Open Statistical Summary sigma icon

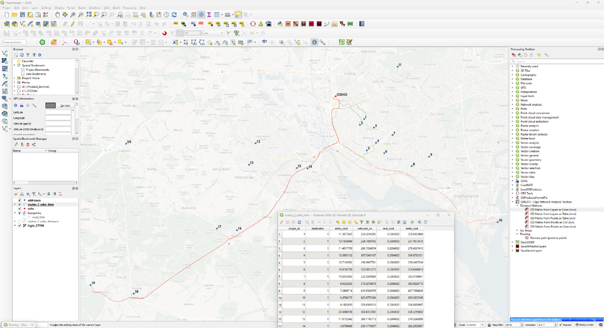pos(209,15)
